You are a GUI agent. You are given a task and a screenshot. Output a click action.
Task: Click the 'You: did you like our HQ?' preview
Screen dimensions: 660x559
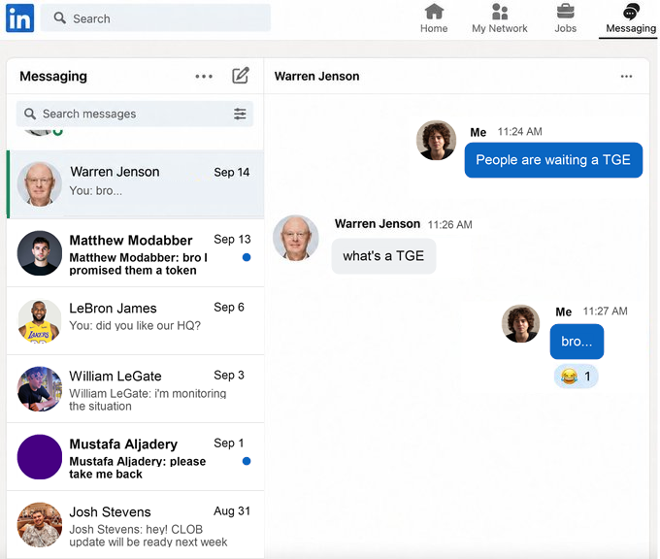click(x=135, y=325)
